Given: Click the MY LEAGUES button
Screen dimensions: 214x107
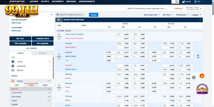Looking at the screenshot, I should (43, 43).
